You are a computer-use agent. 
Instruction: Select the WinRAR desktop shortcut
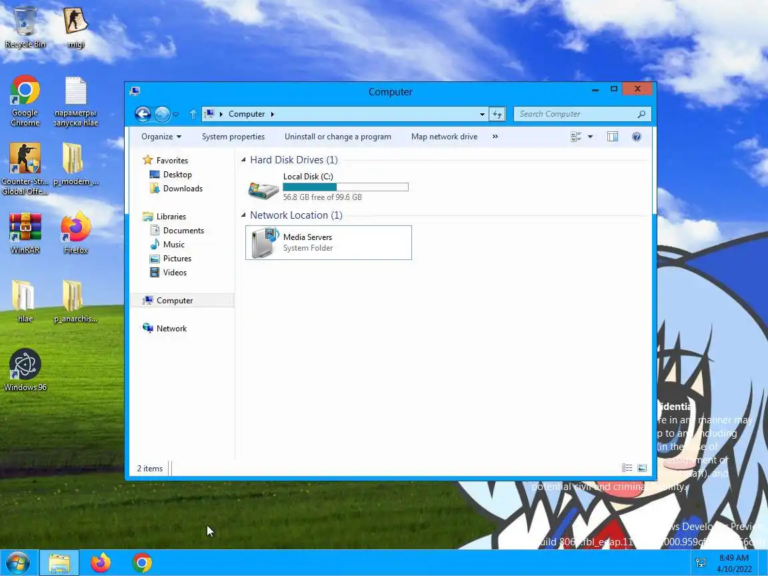coord(25,233)
